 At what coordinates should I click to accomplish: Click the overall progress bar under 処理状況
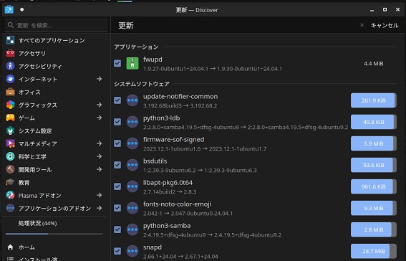pyautogui.click(x=54, y=234)
